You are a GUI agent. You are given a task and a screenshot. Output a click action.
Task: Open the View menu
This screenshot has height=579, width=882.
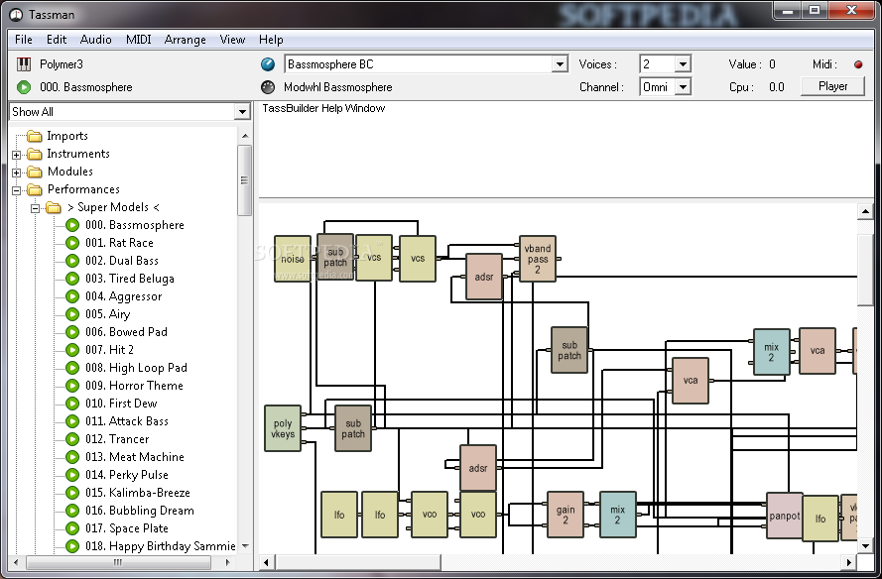coord(232,40)
